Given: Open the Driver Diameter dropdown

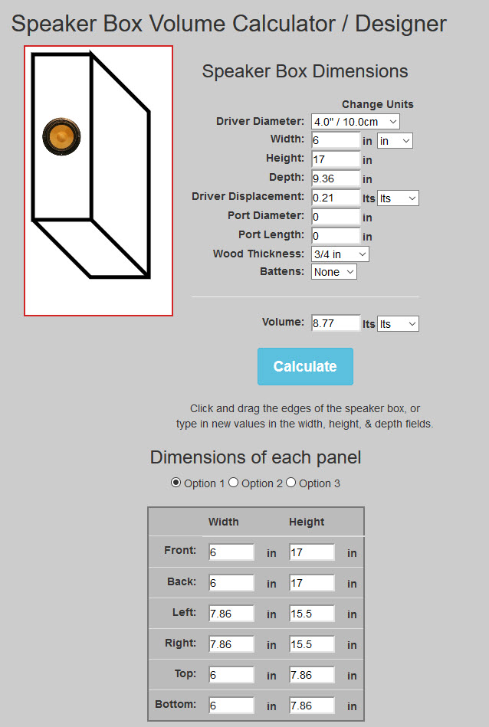Looking at the screenshot, I should pos(356,122).
